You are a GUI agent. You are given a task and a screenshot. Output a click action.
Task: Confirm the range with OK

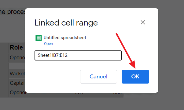(x=135, y=77)
